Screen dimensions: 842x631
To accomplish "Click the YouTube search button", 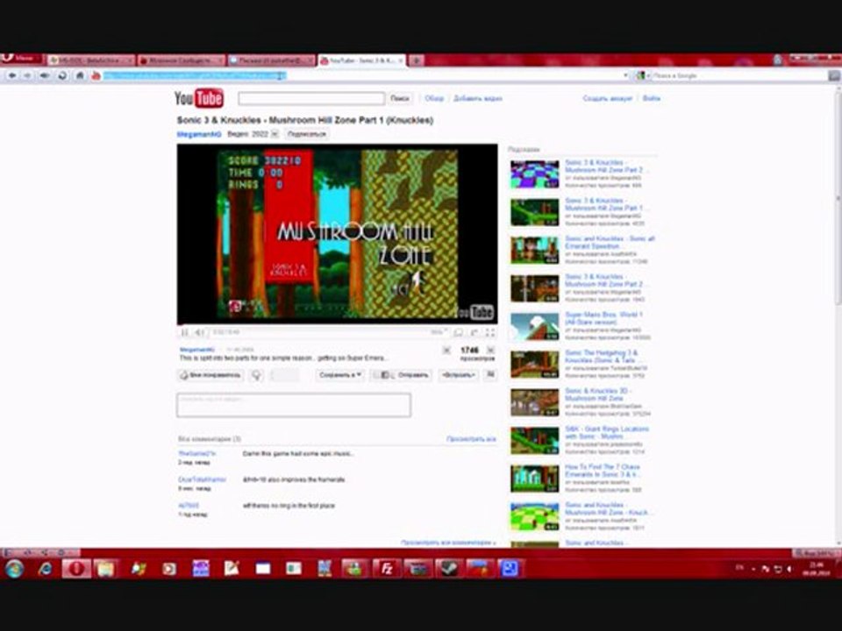I will coord(400,98).
